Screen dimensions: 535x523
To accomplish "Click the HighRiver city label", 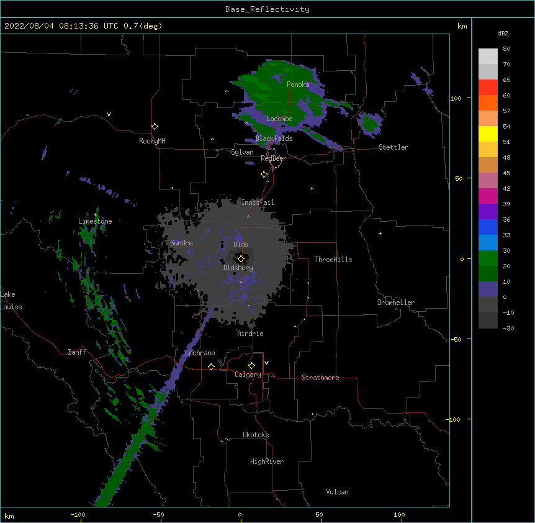I will click(x=267, y=462).
